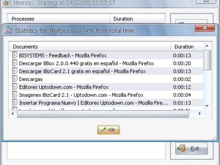220x165 pixels.
Task: Select the document icon beside Editores Uptodown.com row
Action: [x=15, y=87]
